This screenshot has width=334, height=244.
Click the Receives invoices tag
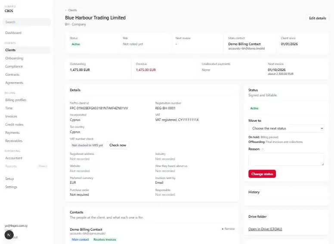(x=105, y=240)
